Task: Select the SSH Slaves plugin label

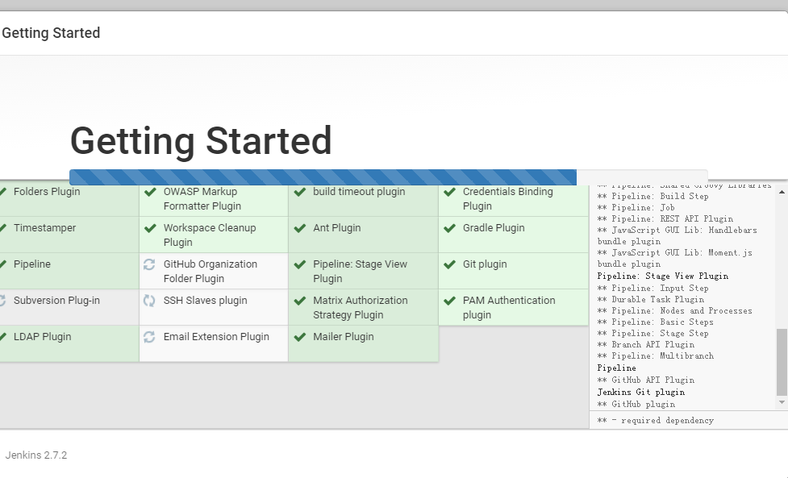Action: coord(205,300)
